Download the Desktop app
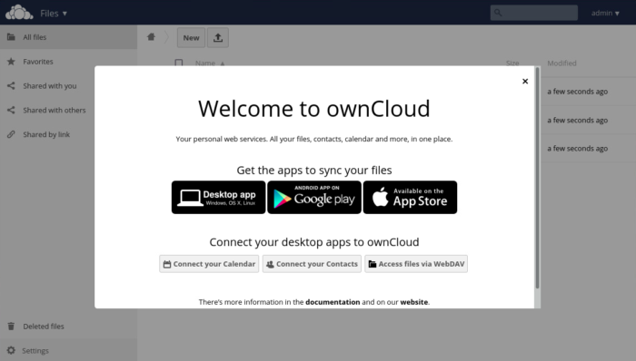 pos(218,198)
